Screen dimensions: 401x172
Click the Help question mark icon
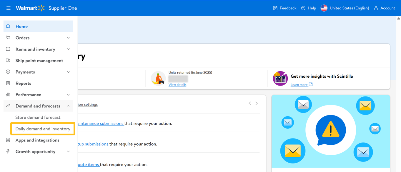303,8
